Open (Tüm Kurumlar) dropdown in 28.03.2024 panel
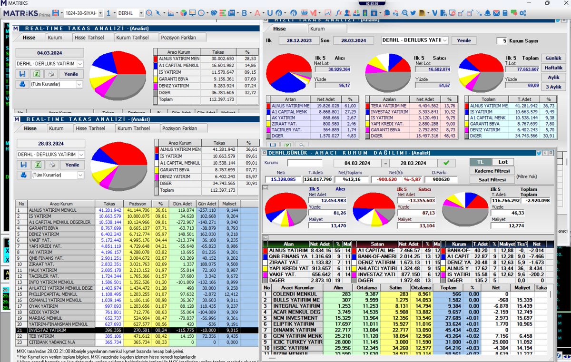 coord(79,175)
